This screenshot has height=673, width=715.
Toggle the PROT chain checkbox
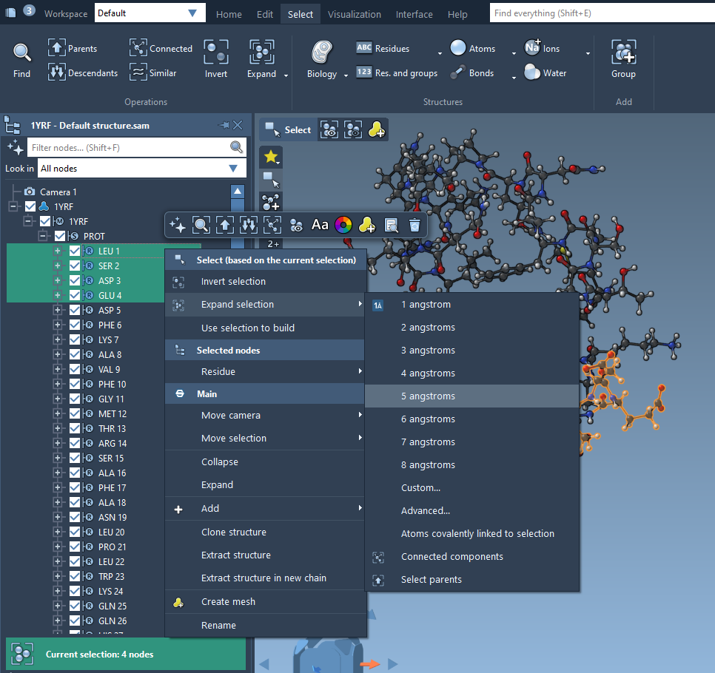tap(60, 236)
